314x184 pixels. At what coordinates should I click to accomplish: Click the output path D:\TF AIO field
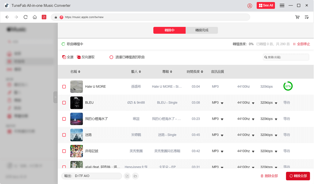pos(92,176)
